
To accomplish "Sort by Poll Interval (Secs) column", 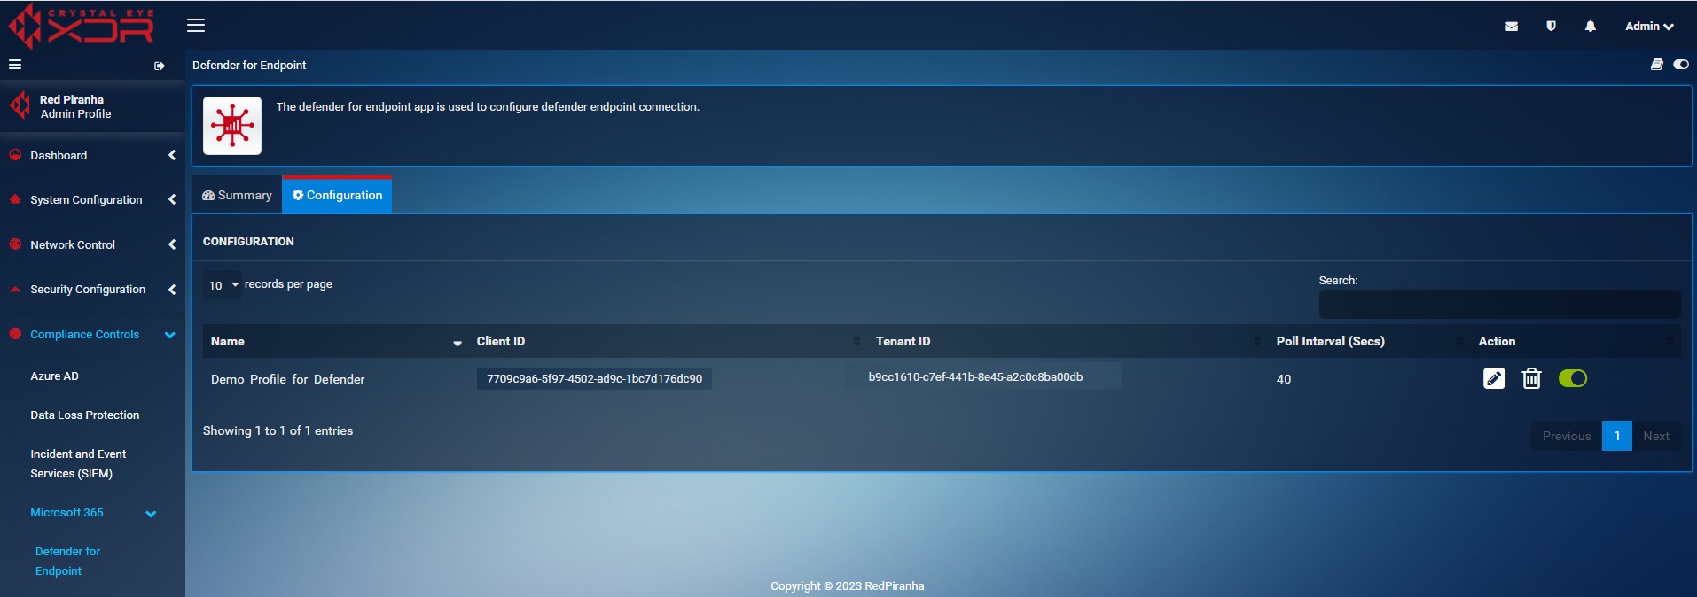I will (x=1370, y=342).
